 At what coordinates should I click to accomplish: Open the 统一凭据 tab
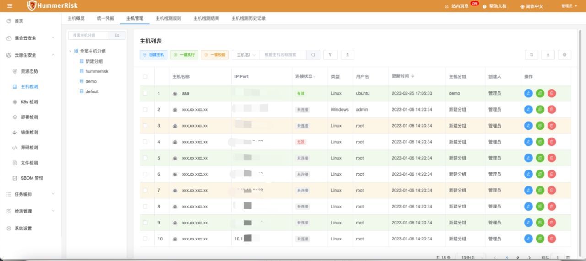pyautogui.click(x=105, y=18)
